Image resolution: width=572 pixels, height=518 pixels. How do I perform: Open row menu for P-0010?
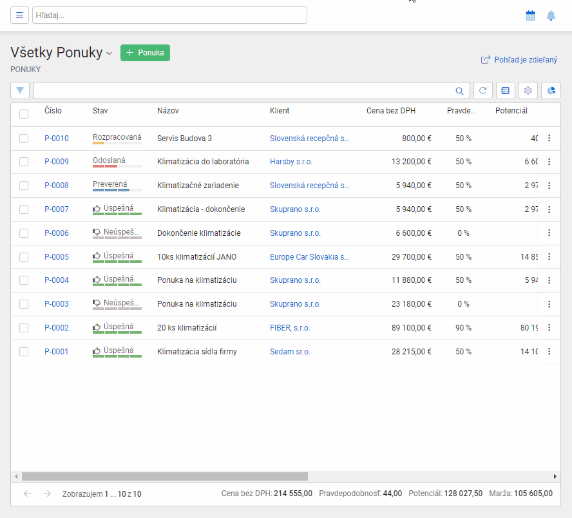click(549, 138)
